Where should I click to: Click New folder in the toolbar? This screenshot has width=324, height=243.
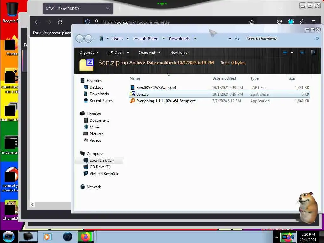[179, 53]
